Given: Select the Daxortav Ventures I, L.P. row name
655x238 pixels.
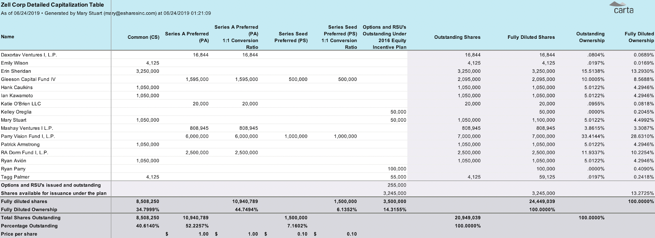Looking at the screenshot, I should tap(29, 55).
